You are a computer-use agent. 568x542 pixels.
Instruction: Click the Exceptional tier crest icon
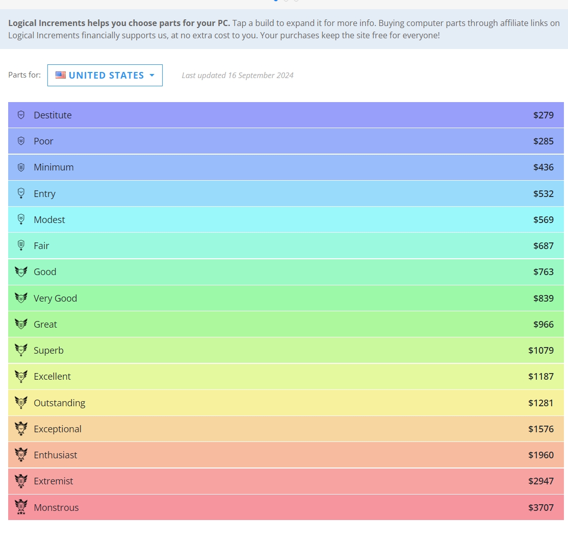point(21,429)
